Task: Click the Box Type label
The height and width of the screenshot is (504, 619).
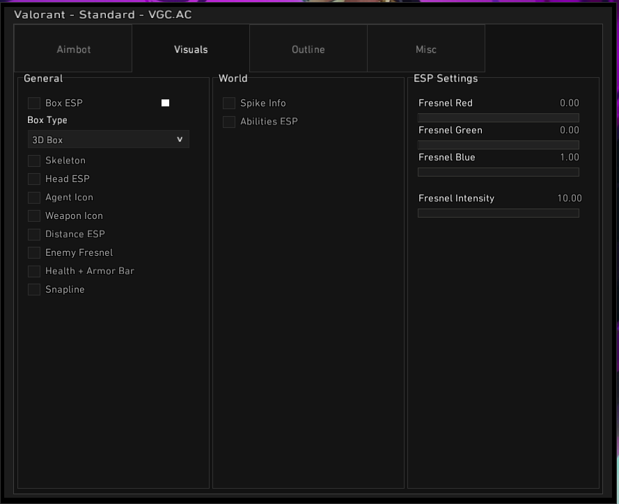Action: (47, 120)
